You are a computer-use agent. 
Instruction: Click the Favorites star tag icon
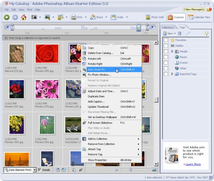coord(173,40)
